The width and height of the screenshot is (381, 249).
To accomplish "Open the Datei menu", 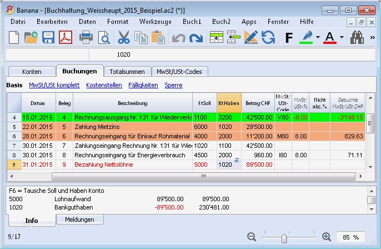I will point(18,22).
